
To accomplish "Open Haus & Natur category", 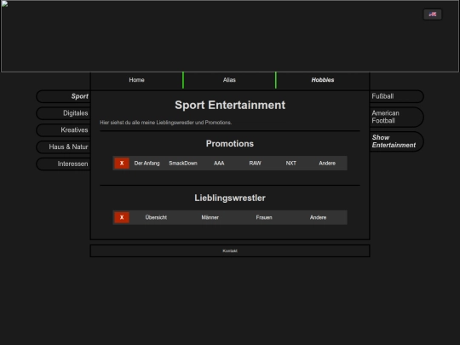I will [63, 147].
